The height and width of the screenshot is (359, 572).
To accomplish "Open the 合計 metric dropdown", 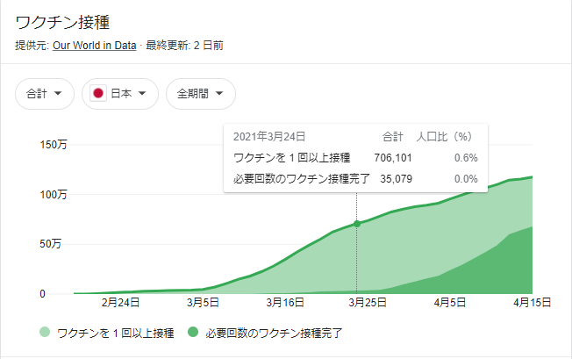I will point(45,94).
